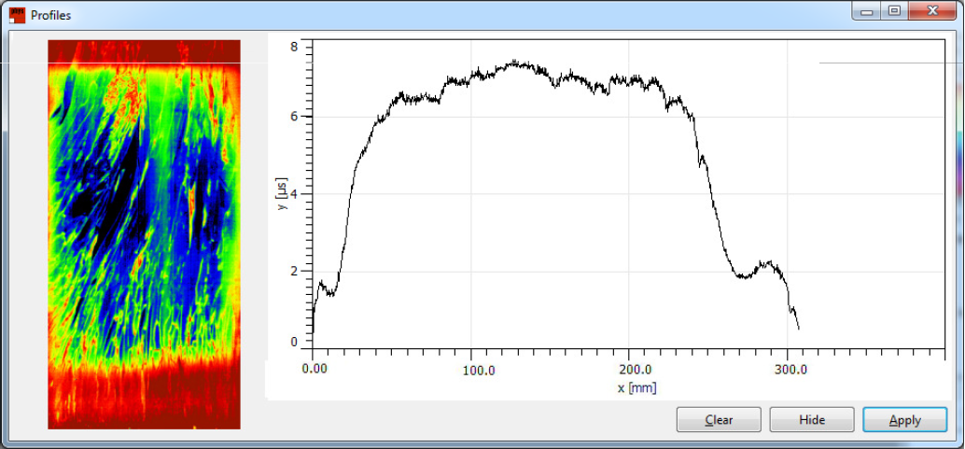
Task: Click the Profiles window icon in title bar
Action: [x=17, y=15]
